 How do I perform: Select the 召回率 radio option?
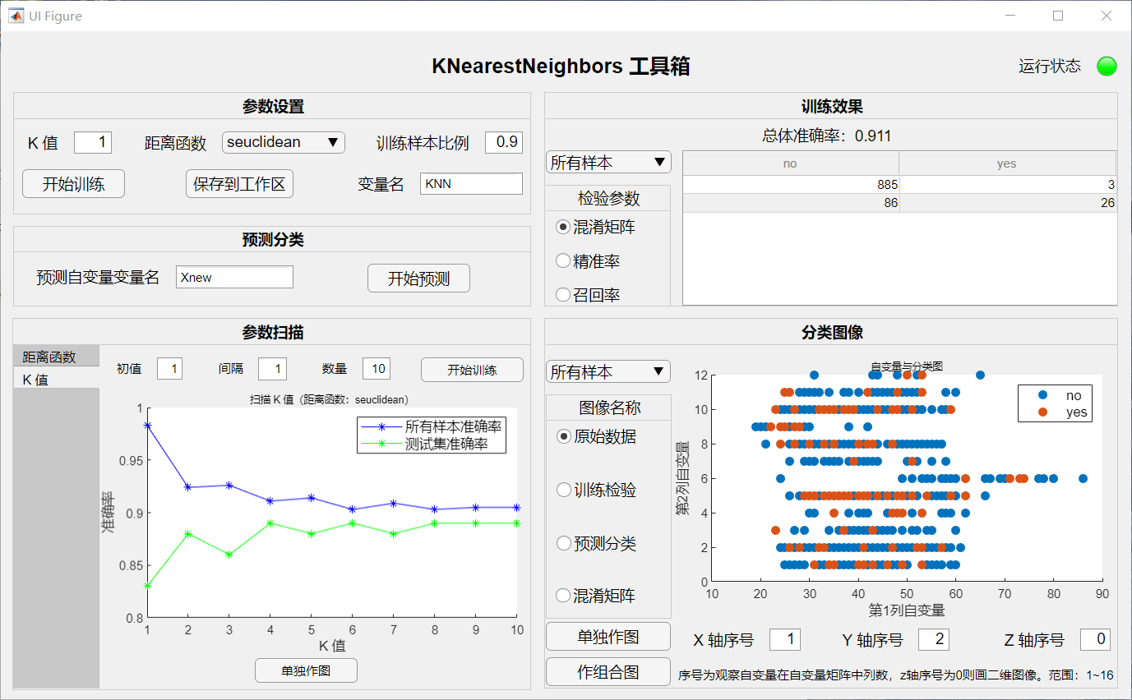(563, 295)
